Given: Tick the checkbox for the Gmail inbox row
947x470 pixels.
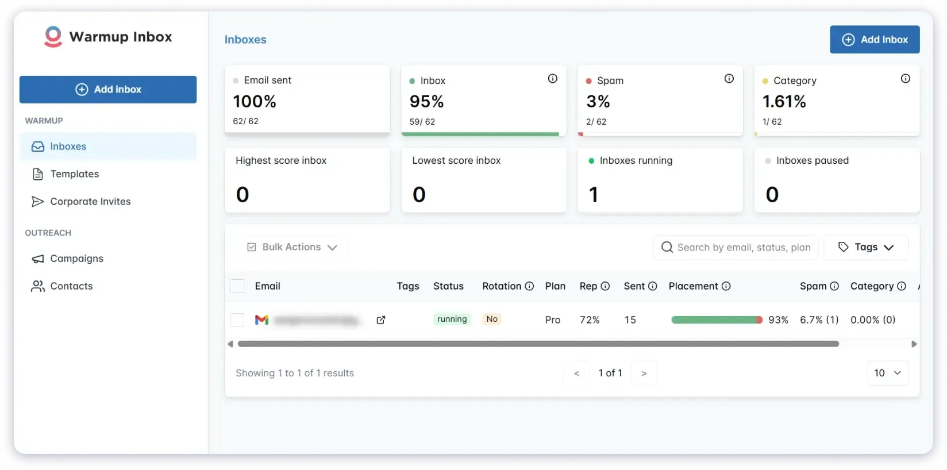Looking at the screenshot, I should coord(237,320).
